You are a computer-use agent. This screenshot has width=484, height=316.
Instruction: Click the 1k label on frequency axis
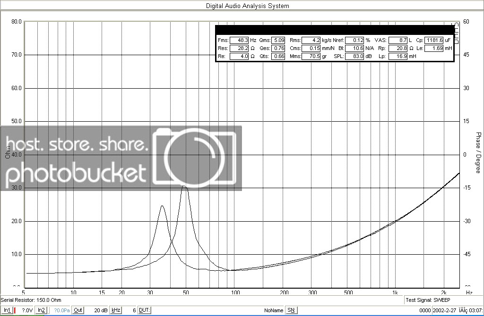pos(395,292)
